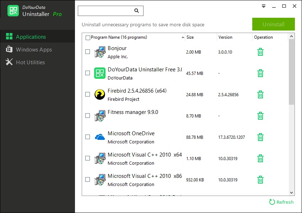The width and height of the screenshot is (302, 213).
Task: Click the vertical scrollbar thumb
Action: 291,72
